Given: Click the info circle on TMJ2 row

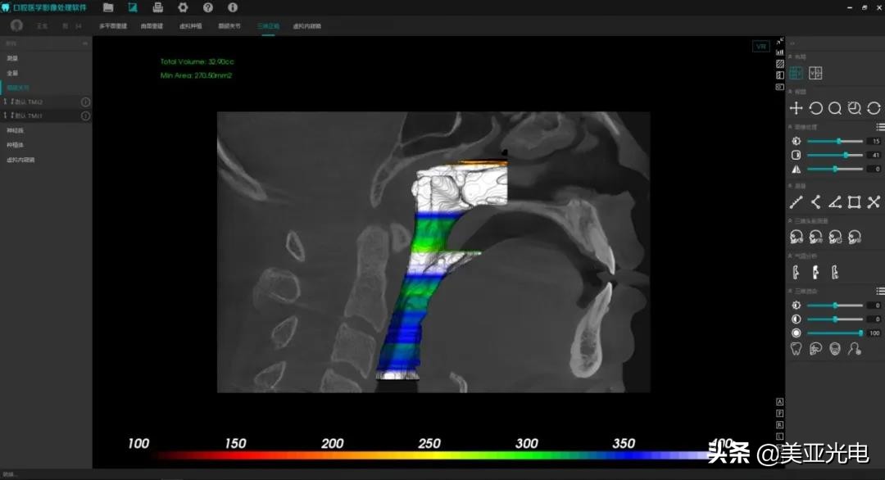Looking at the screenshot, I should [85, 102].
